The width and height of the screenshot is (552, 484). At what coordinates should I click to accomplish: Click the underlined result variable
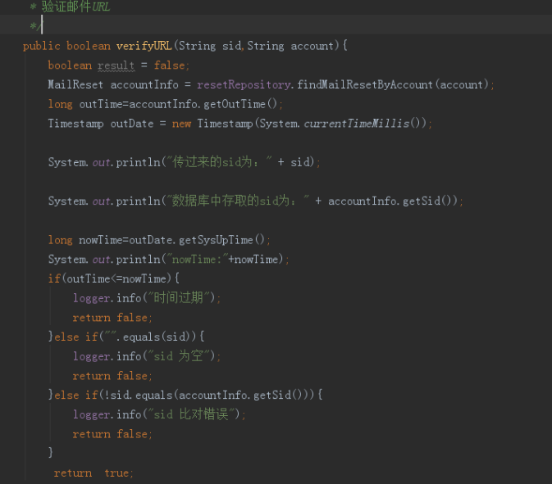click(x=116, y=66)
